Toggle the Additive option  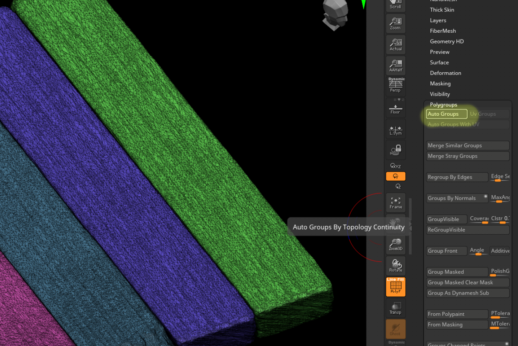coord(500,251)
